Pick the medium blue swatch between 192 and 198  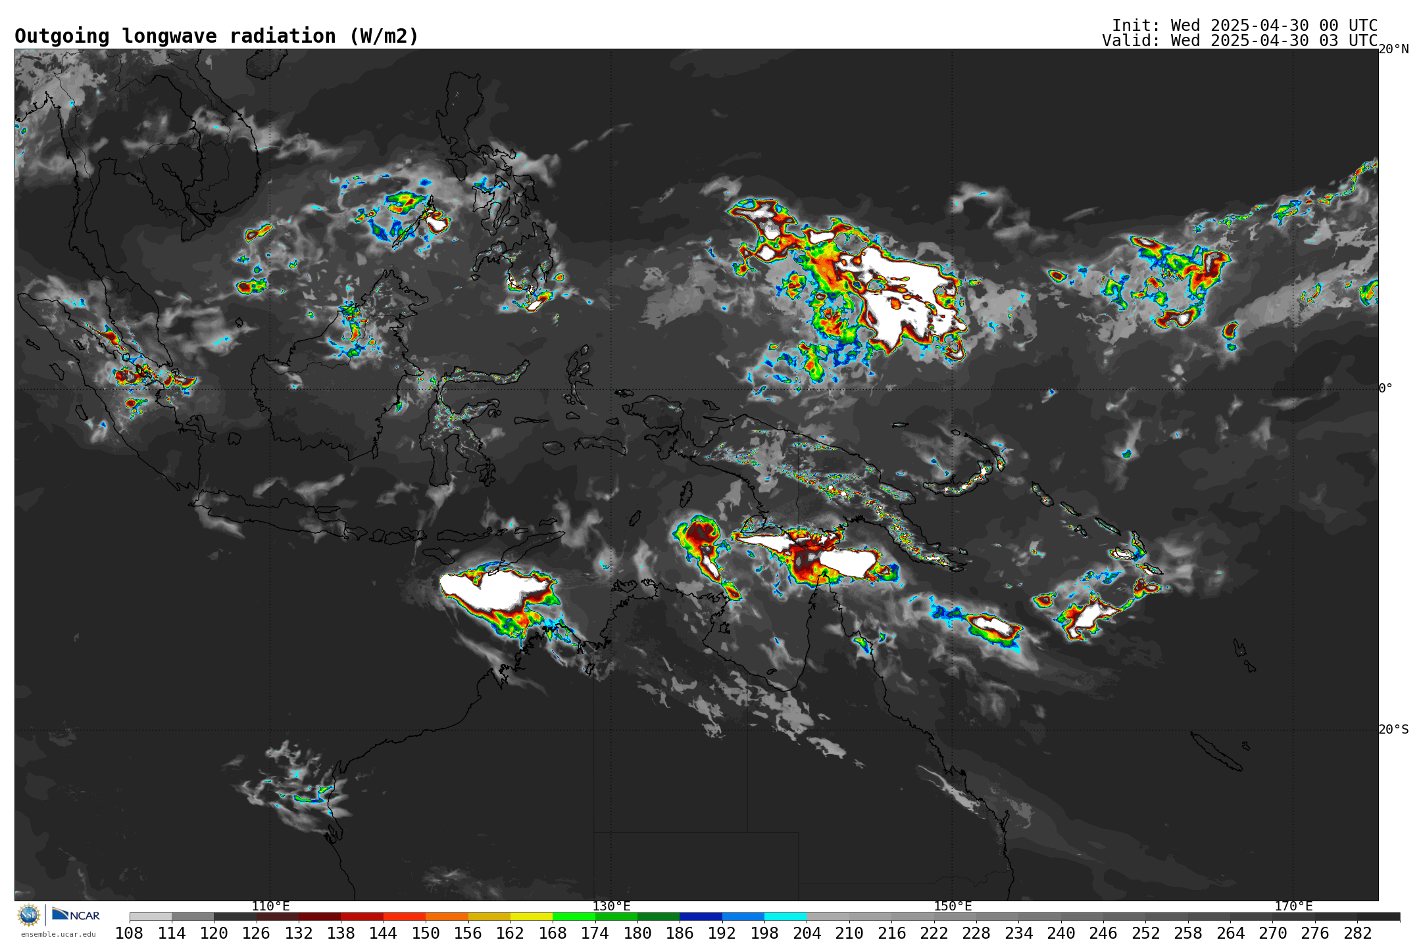(x=743, y=916)
